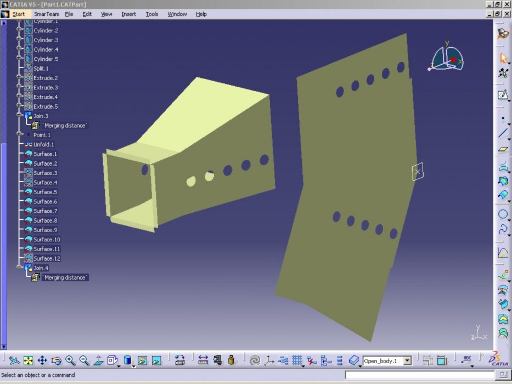Select the Plane tool in right toolbar
This screenshot has height=384, width=512.
503,149
